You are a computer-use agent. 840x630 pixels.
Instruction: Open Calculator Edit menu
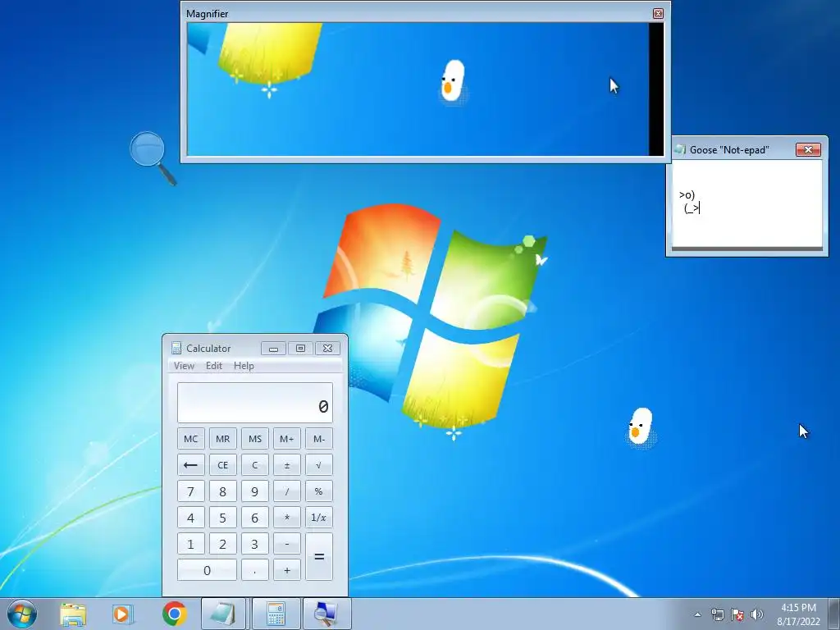(x=214, y=366)
